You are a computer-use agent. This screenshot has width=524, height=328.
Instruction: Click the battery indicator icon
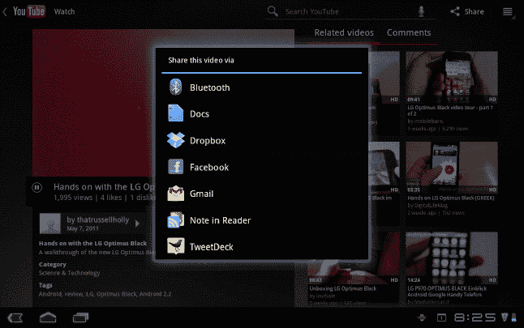tap(514, 317)
